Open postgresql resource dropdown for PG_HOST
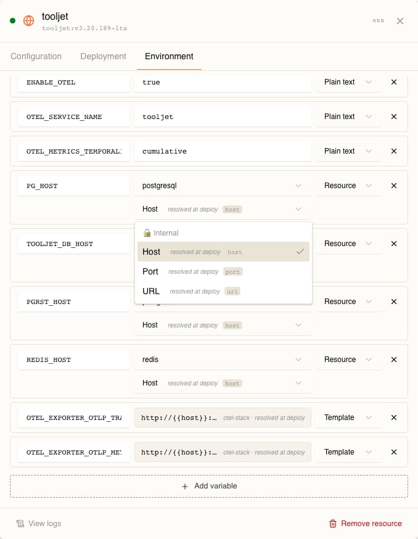Screen dimensions: 418x539 223,186
